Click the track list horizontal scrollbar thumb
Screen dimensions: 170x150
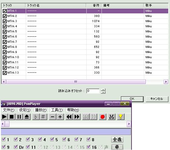coord(76,82)
